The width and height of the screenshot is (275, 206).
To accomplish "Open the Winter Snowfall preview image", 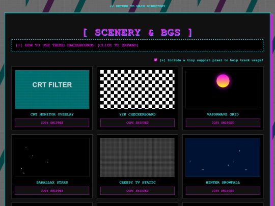I will pyautogui.click(x=223, y=157).
